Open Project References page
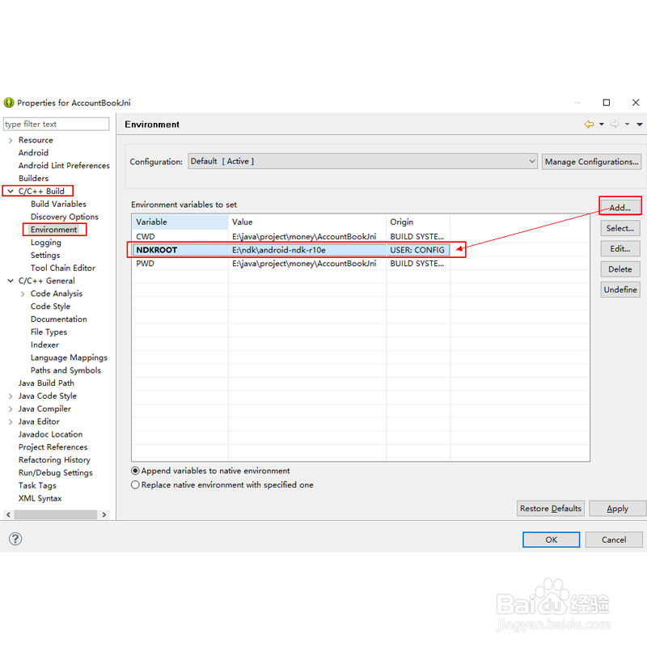This screenshot has height=647, width=647. pos(53,447)
